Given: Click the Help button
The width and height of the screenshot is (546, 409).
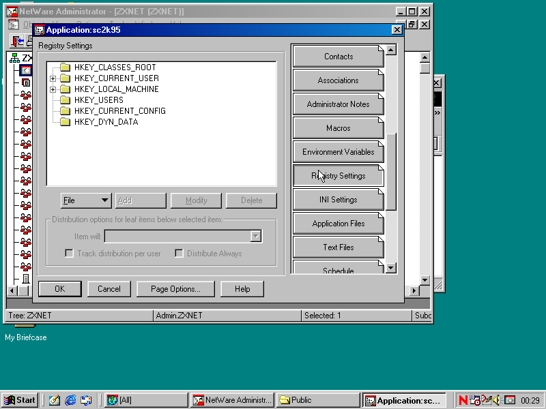Looking at the screenshot, I should [242, 289].
